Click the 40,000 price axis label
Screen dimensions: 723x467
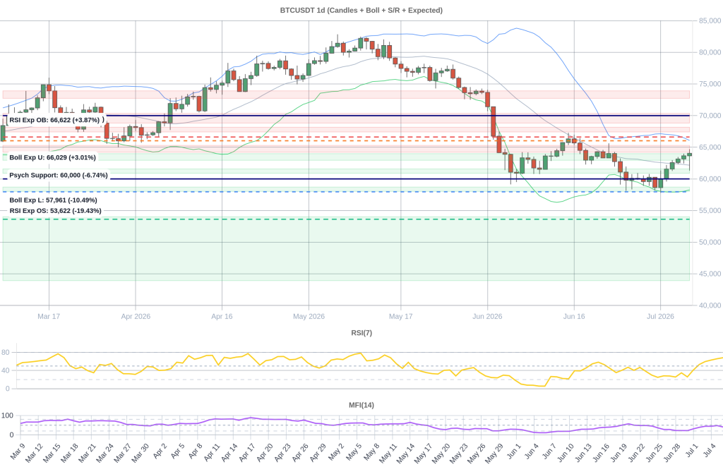(710, 305)
